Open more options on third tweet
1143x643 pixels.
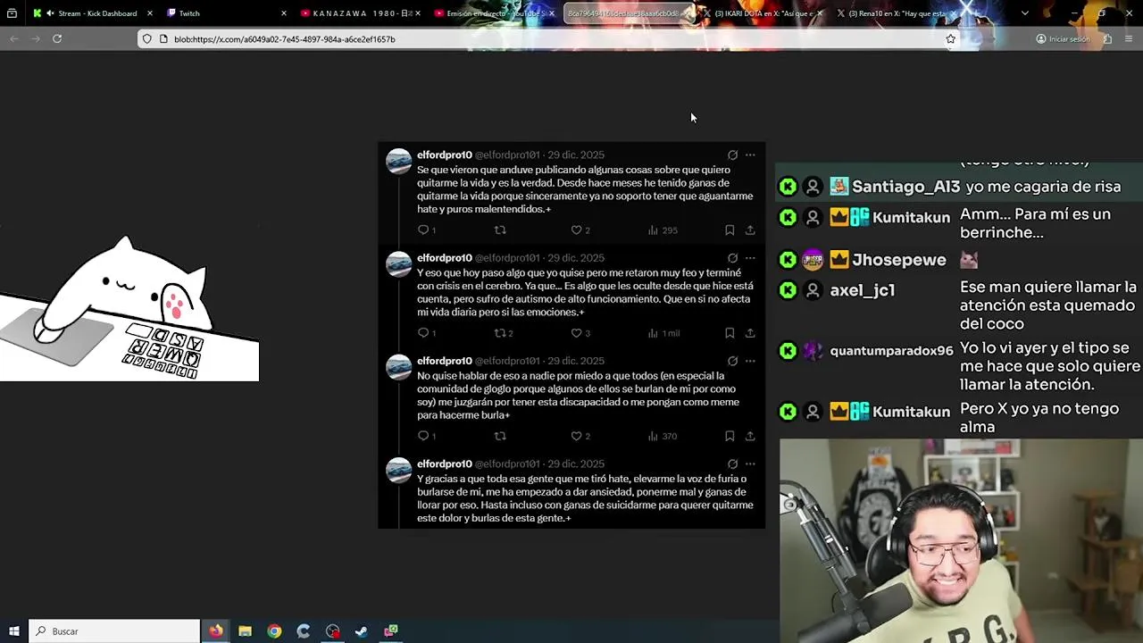(x=750, y=361)
